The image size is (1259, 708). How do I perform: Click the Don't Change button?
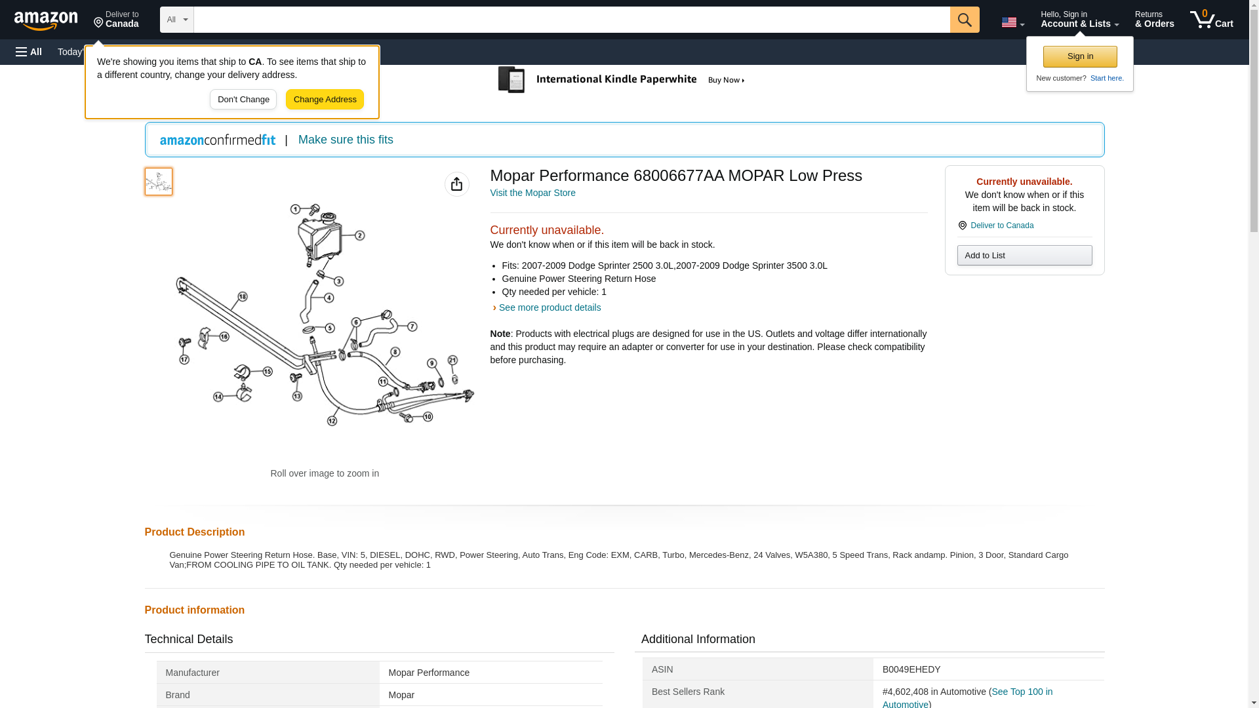click(x=243, y=100)
